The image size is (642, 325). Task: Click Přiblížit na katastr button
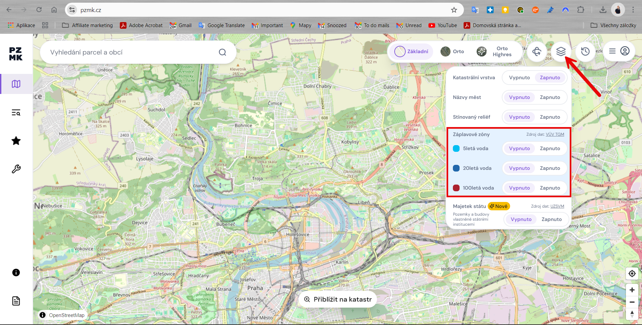337,299
